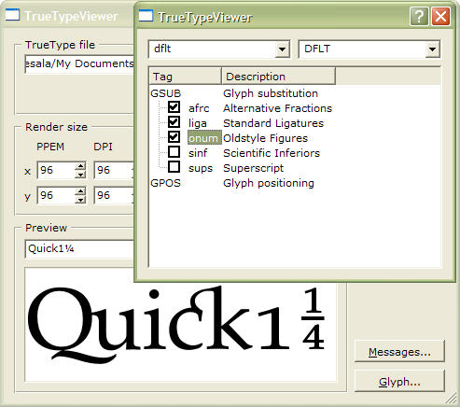
Task: Click the Alternative Fractions description text
Action: [278, 108]
